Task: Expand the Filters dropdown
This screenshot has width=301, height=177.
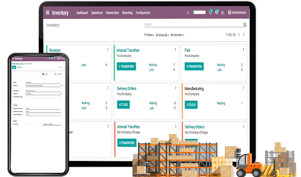Action: pyautogui.click(x=149, y=35)
